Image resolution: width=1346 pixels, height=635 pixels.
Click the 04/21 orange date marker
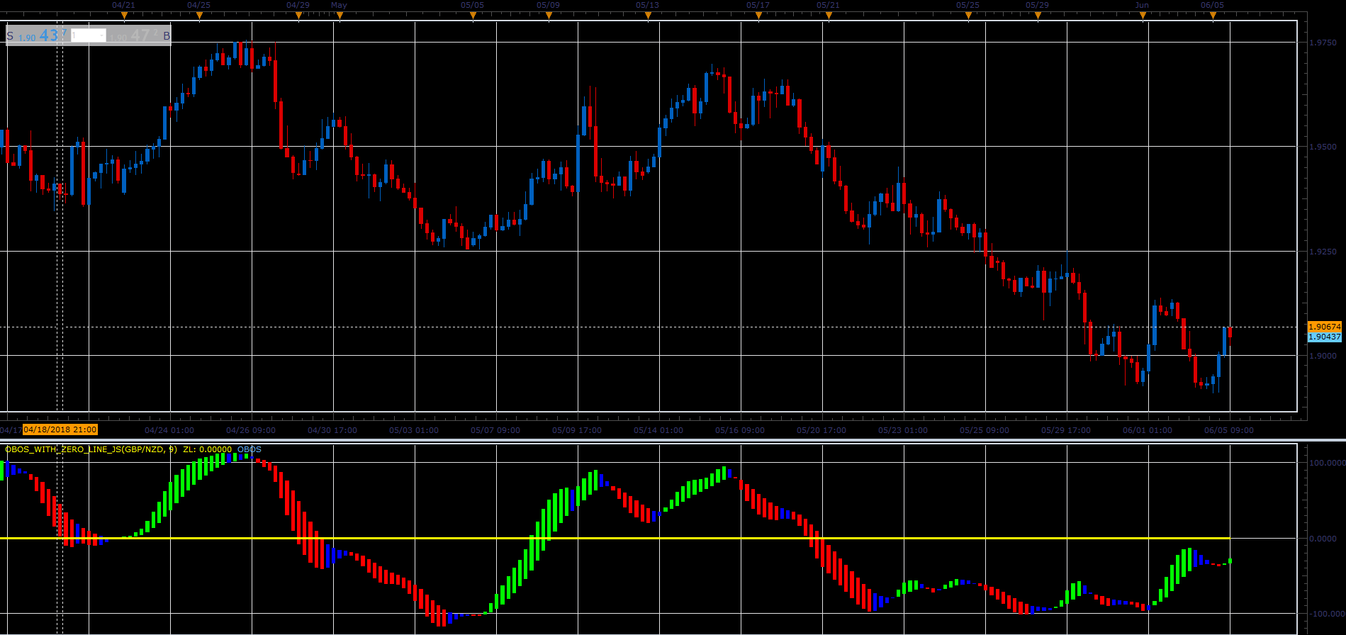124,15
